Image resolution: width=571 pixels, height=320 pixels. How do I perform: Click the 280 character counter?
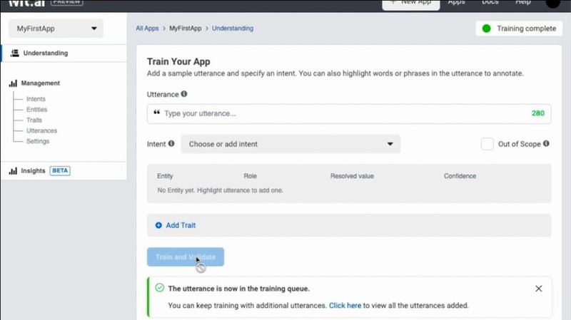[538, 113]
